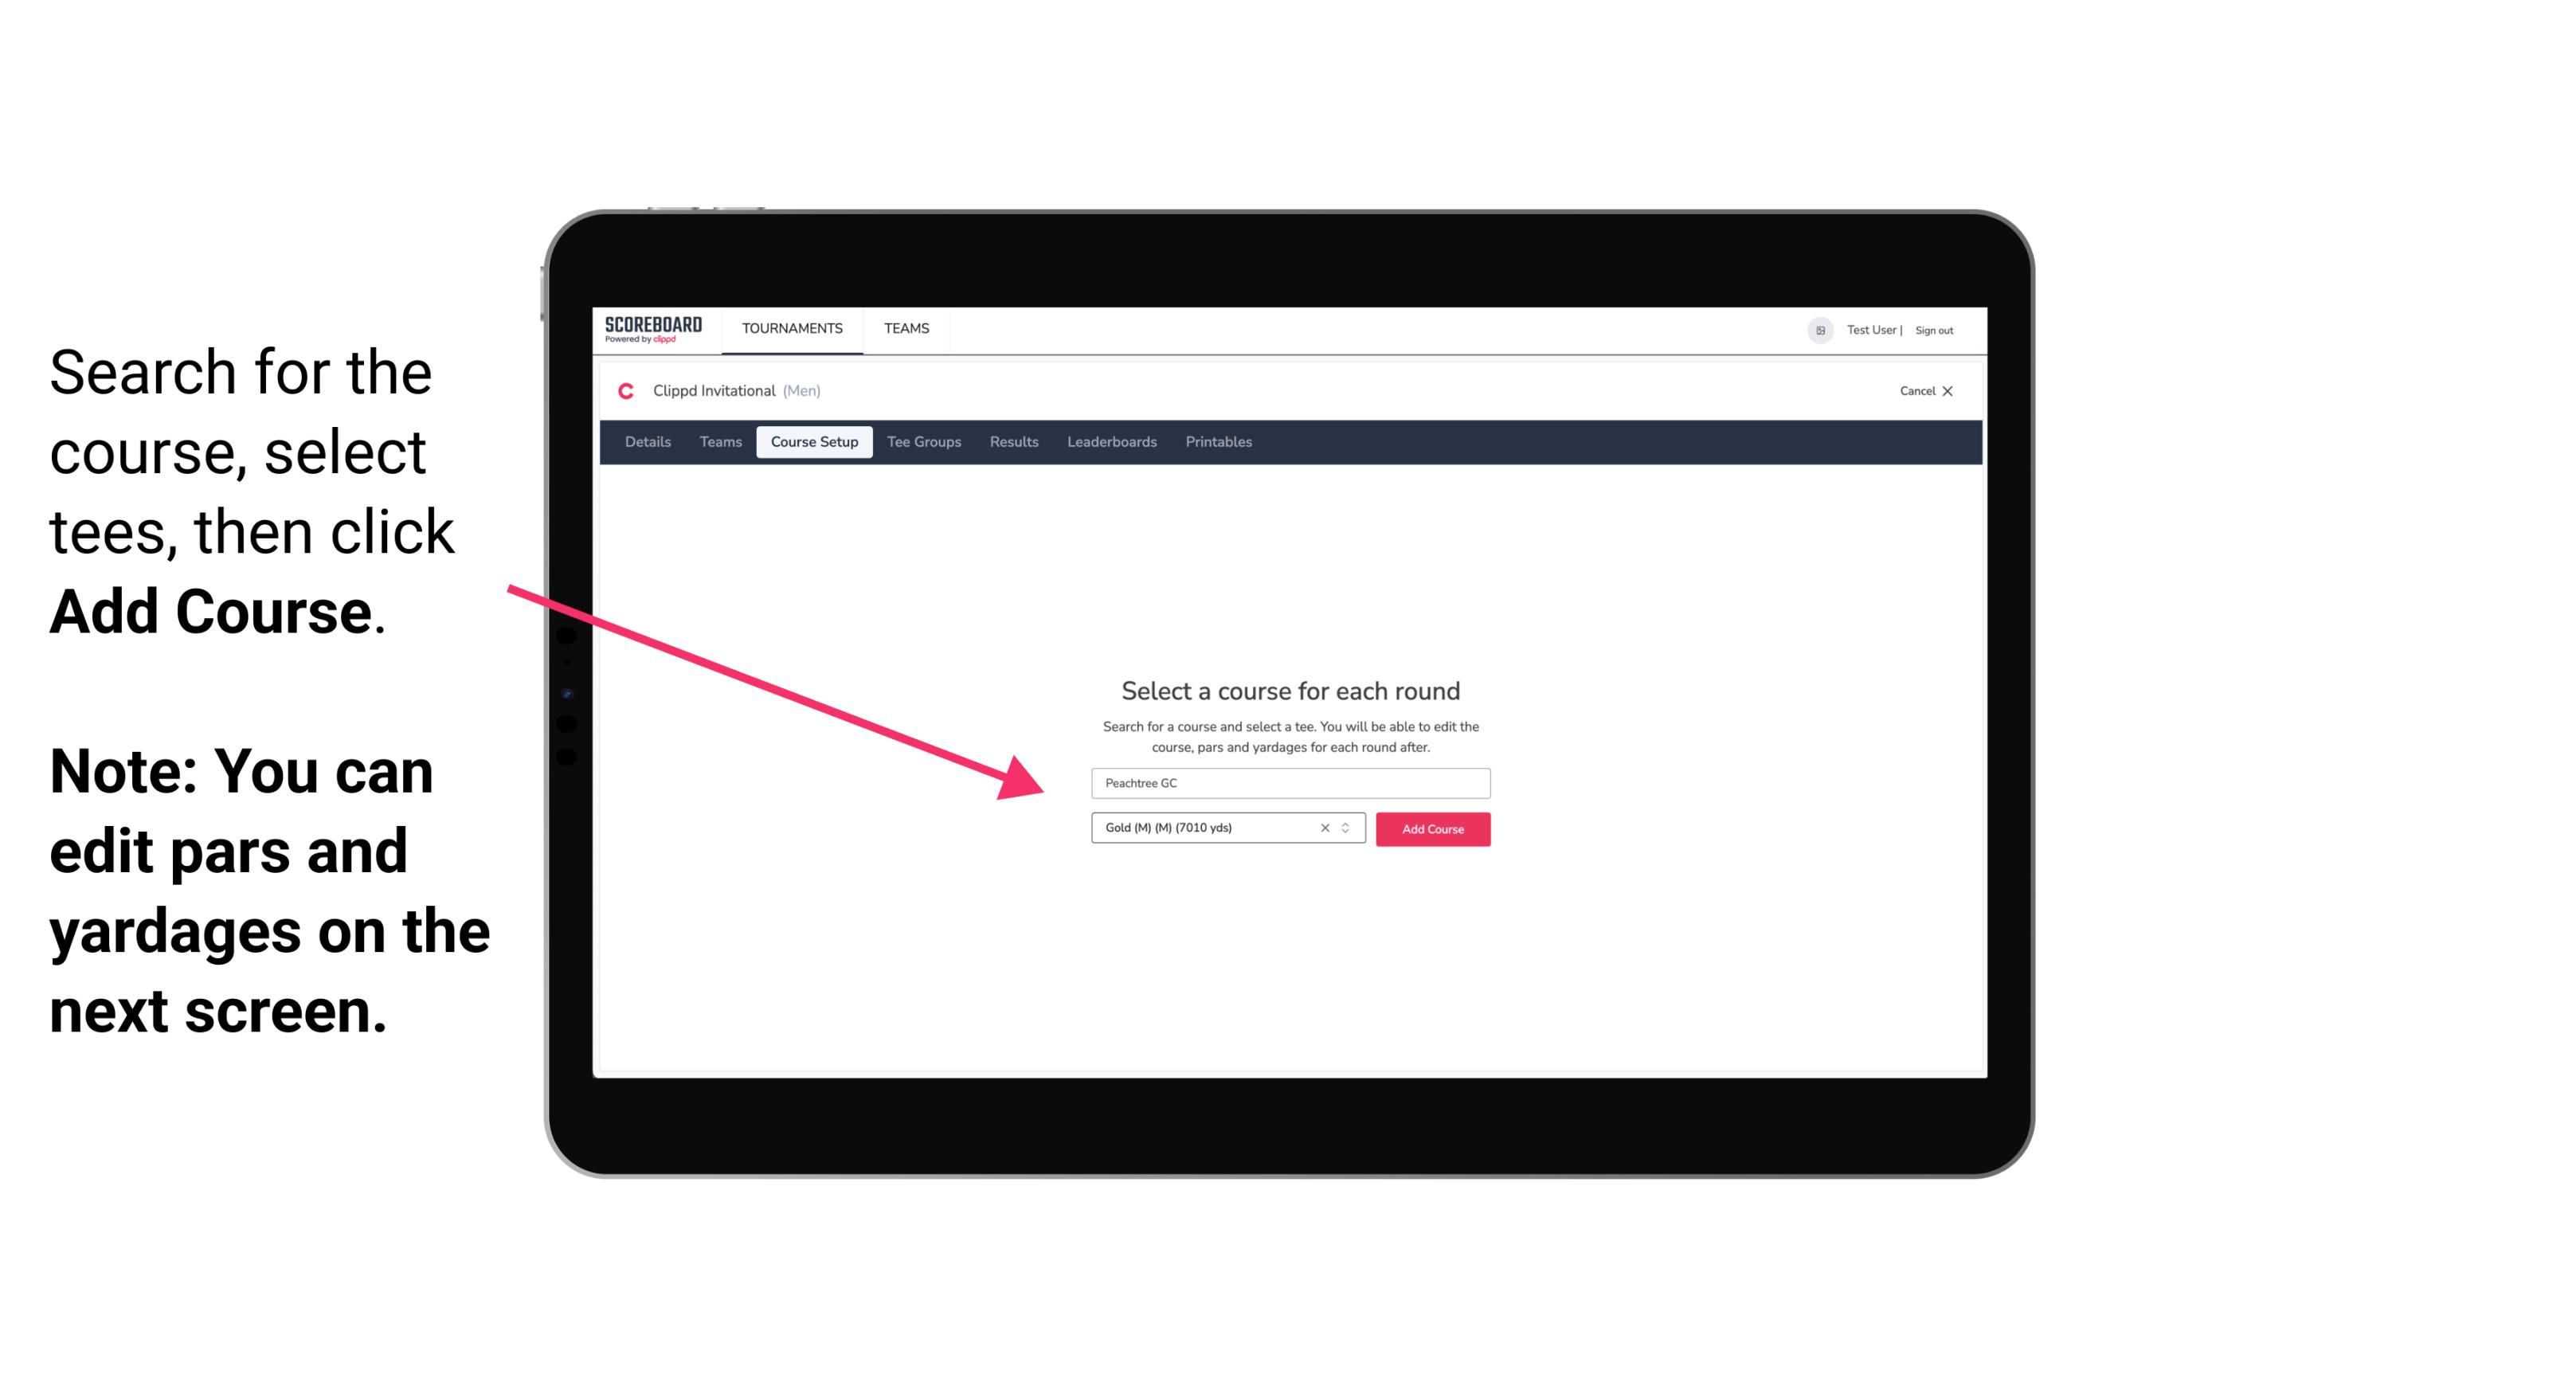The image size is (2576, 1386).
Task: Click the Scoreboard logo icon
Action: (655, 330)
